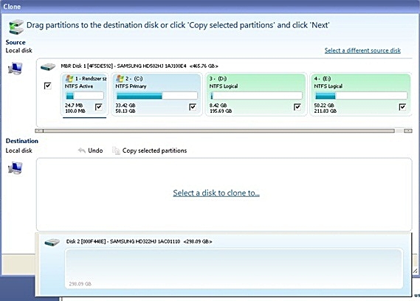The height and width of the screenshot is (301, 420).
Task: Click the source scrollbar right arrow
Action: pos(407,131)
